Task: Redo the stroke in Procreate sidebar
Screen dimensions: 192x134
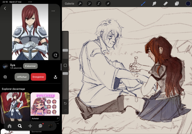Action: pyautogui.click(x=65, y=110)
